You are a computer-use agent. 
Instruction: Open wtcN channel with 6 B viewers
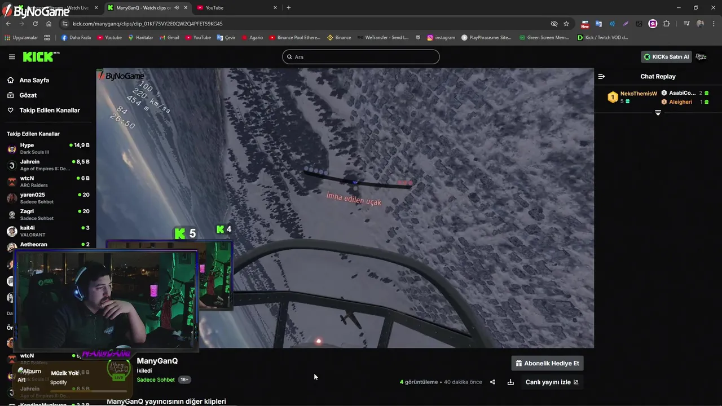tap(48, 181)
